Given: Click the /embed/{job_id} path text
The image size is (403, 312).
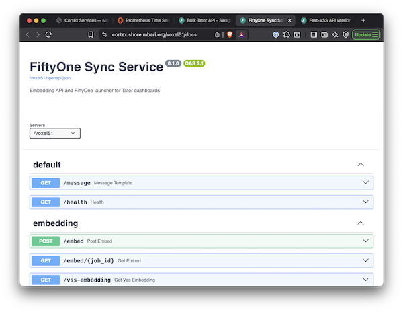Looking at the screenshot, I should [x=89, y=260].
